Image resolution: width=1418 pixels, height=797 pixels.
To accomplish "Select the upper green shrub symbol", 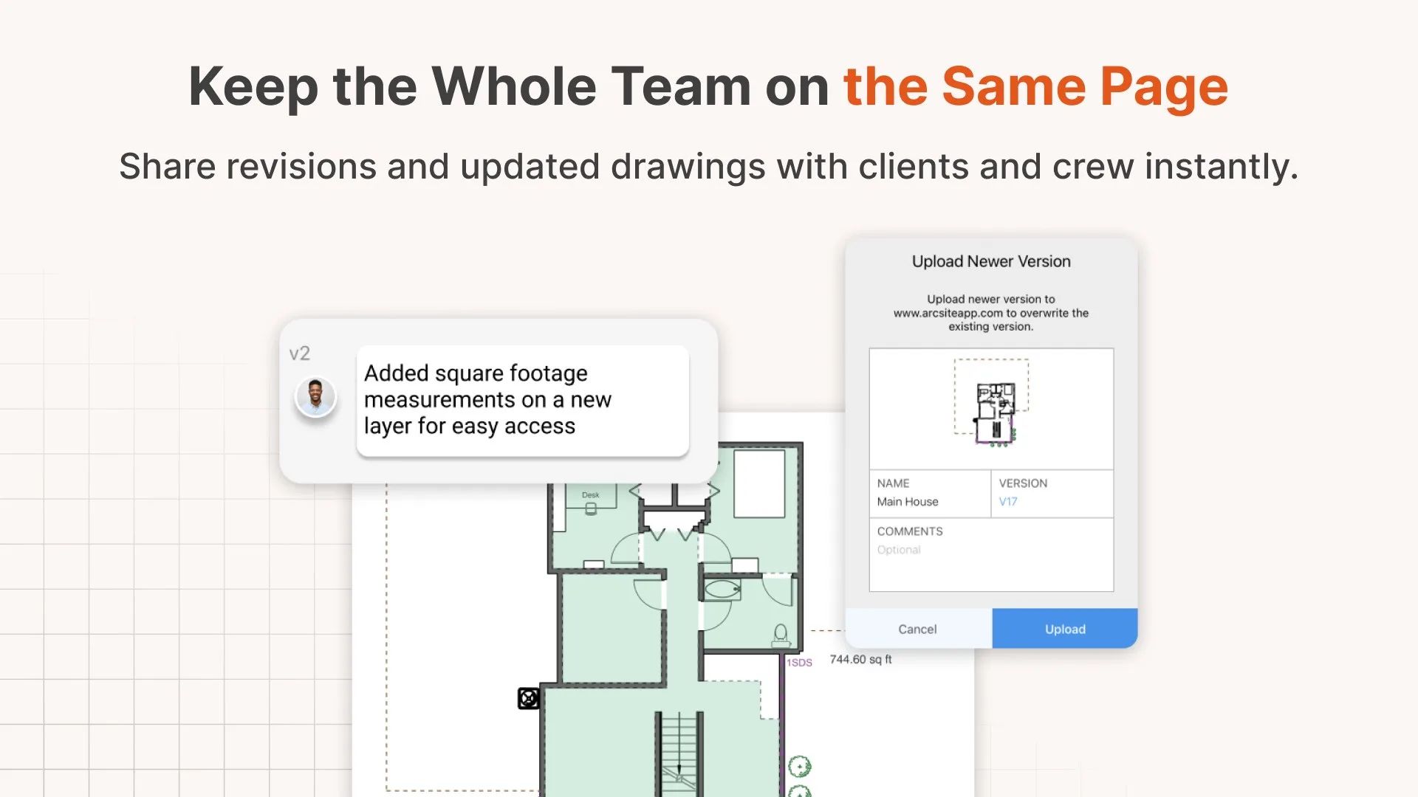I will (x=800, y=767).
